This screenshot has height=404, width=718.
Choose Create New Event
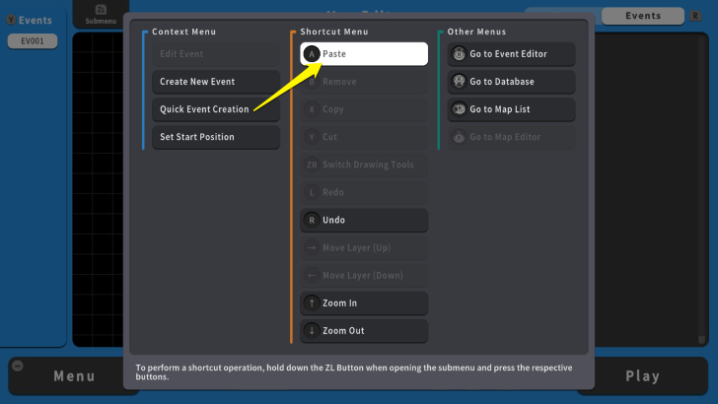click(x=216, y=82)
